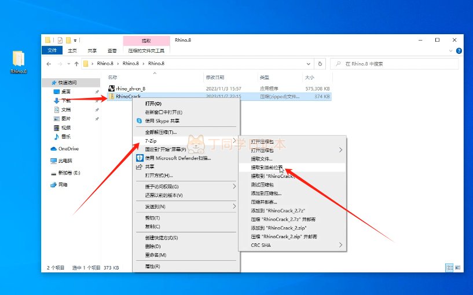This screenshot has width=473, height=295.
Task: Open 桌面 in the navigation pane
Action: 66,92
